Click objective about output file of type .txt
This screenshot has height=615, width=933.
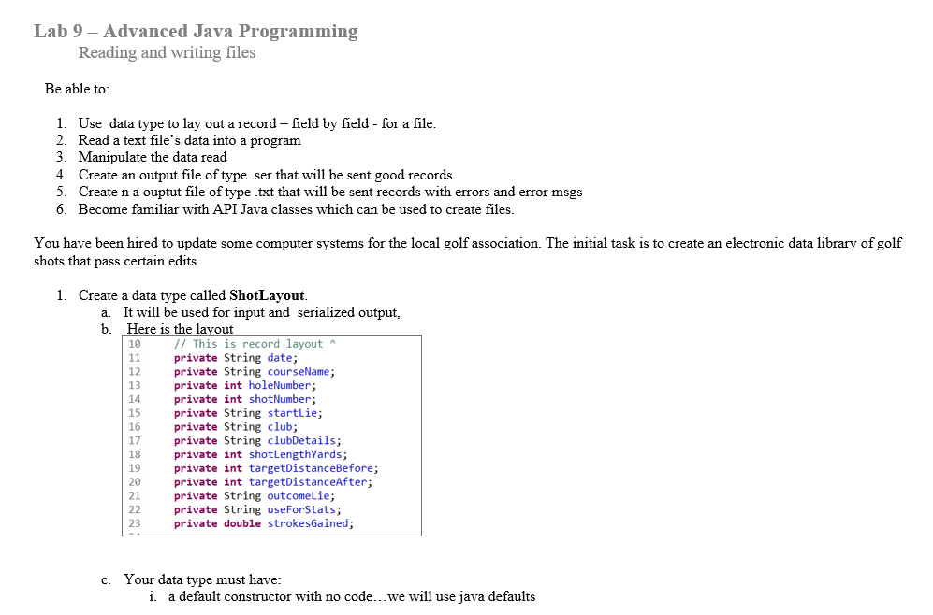[330, 192]
